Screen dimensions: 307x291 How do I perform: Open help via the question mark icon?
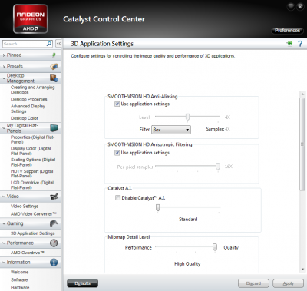pyautogui.click(x=300, y=44)
